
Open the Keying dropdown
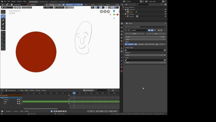pyautogui.click(x=16, y=111)
